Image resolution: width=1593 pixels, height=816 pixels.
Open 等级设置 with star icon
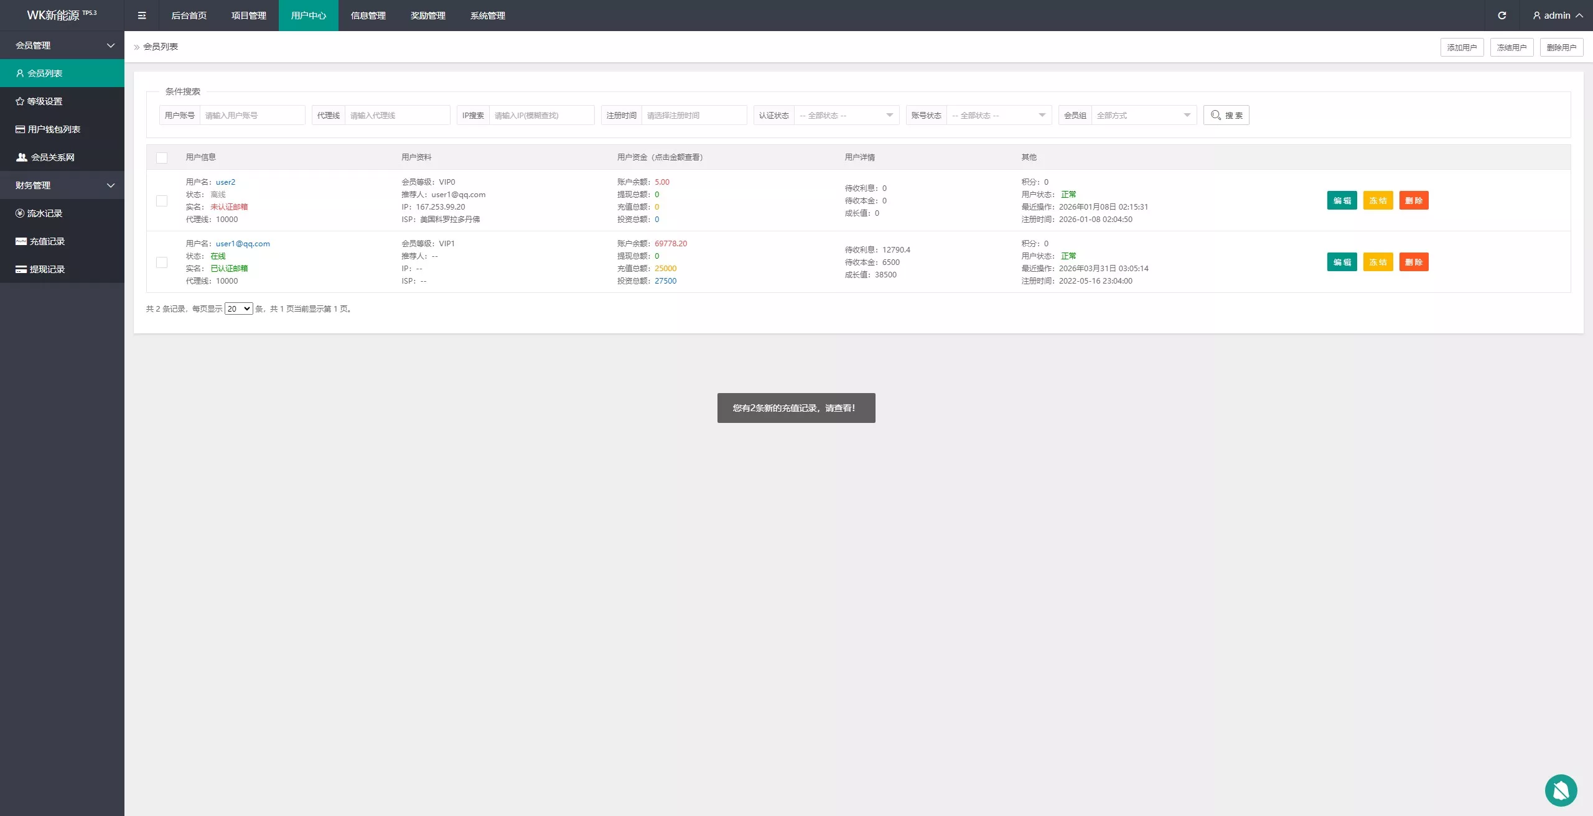(x=44, y=101)
